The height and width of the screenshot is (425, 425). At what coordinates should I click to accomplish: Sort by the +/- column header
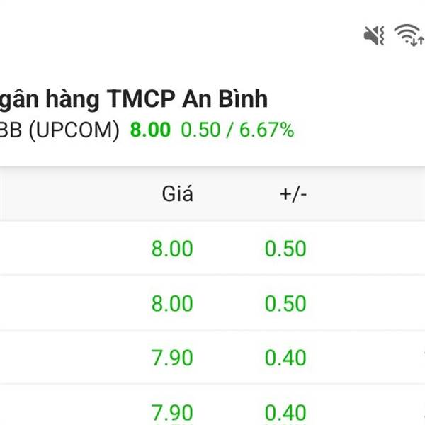pyautogui.click(x=293, y=194)
